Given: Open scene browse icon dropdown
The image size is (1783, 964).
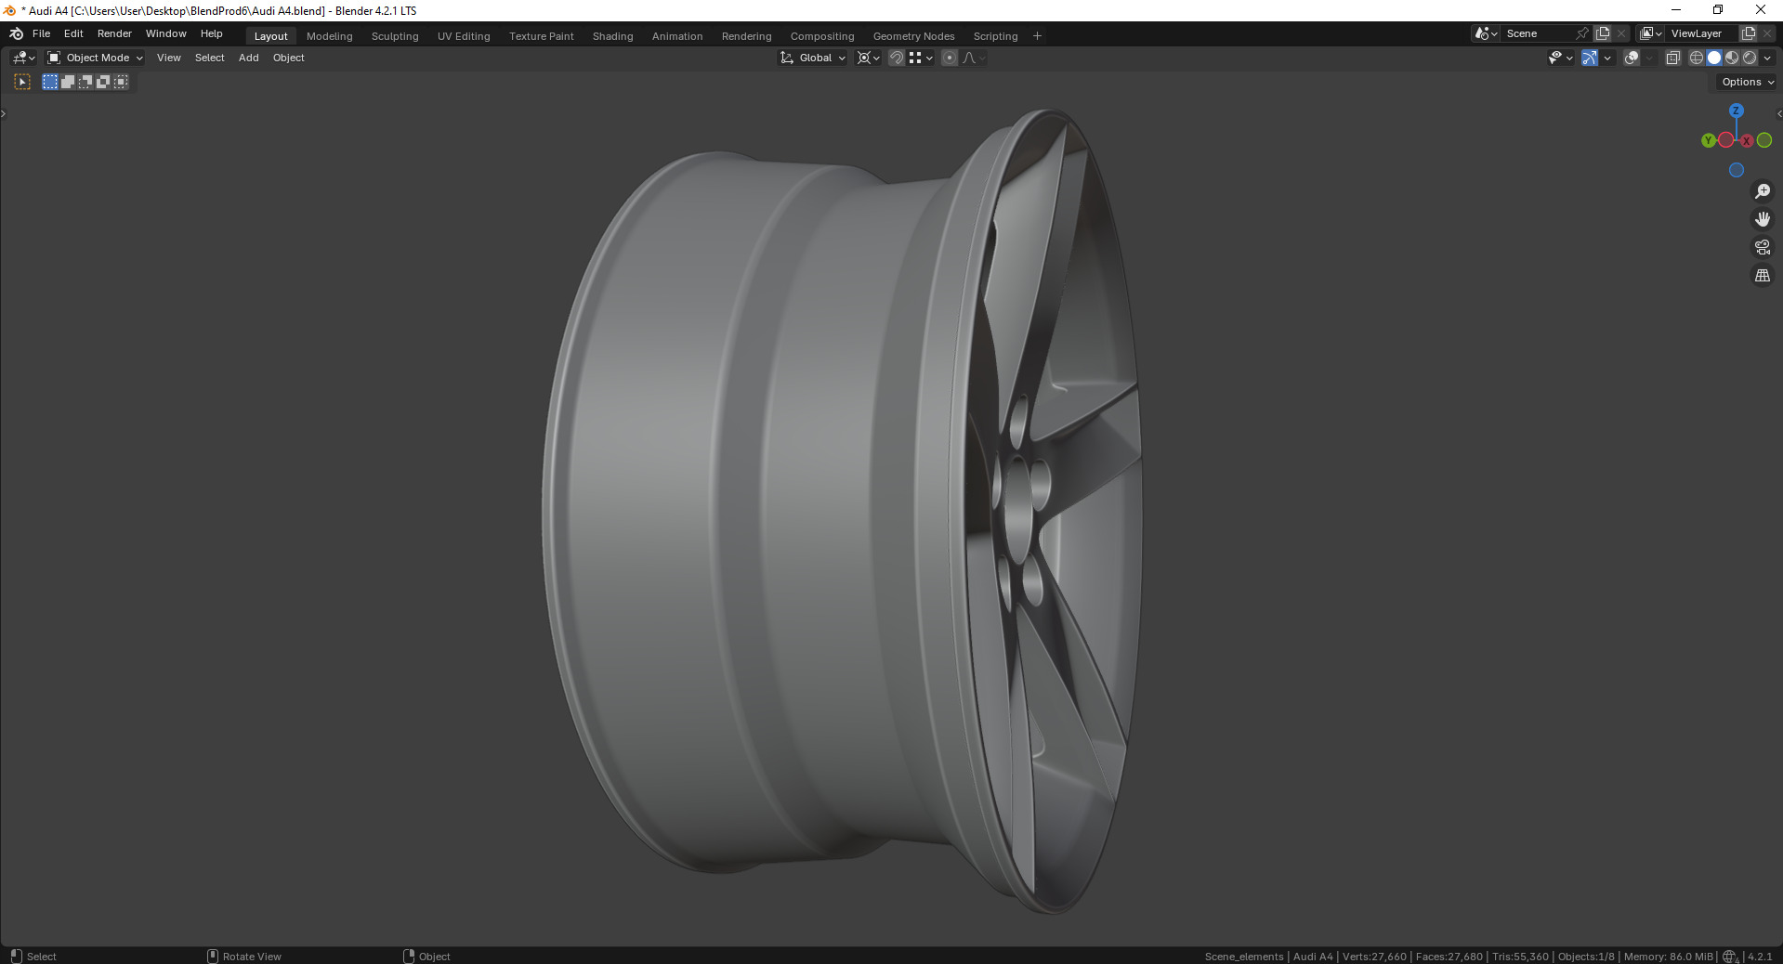Looking at the screenshot, I should click(1486, 33).
